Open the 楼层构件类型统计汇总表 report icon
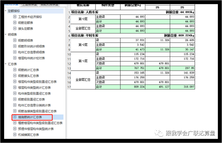Screen dimensions: 222x143 point(15,87)
